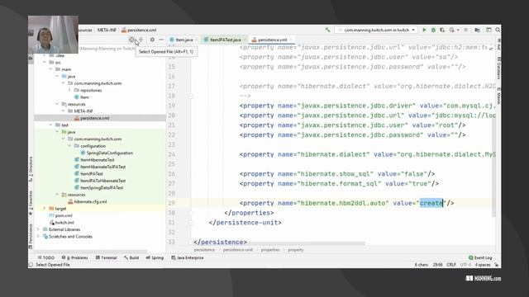Open the Problems tool window tab

point(75,257)
